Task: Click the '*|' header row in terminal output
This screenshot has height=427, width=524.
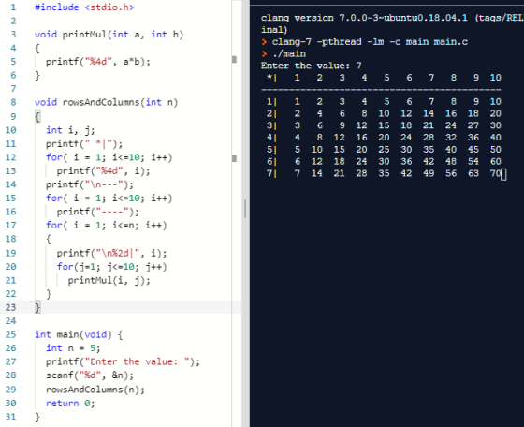Action: (384, 78)
